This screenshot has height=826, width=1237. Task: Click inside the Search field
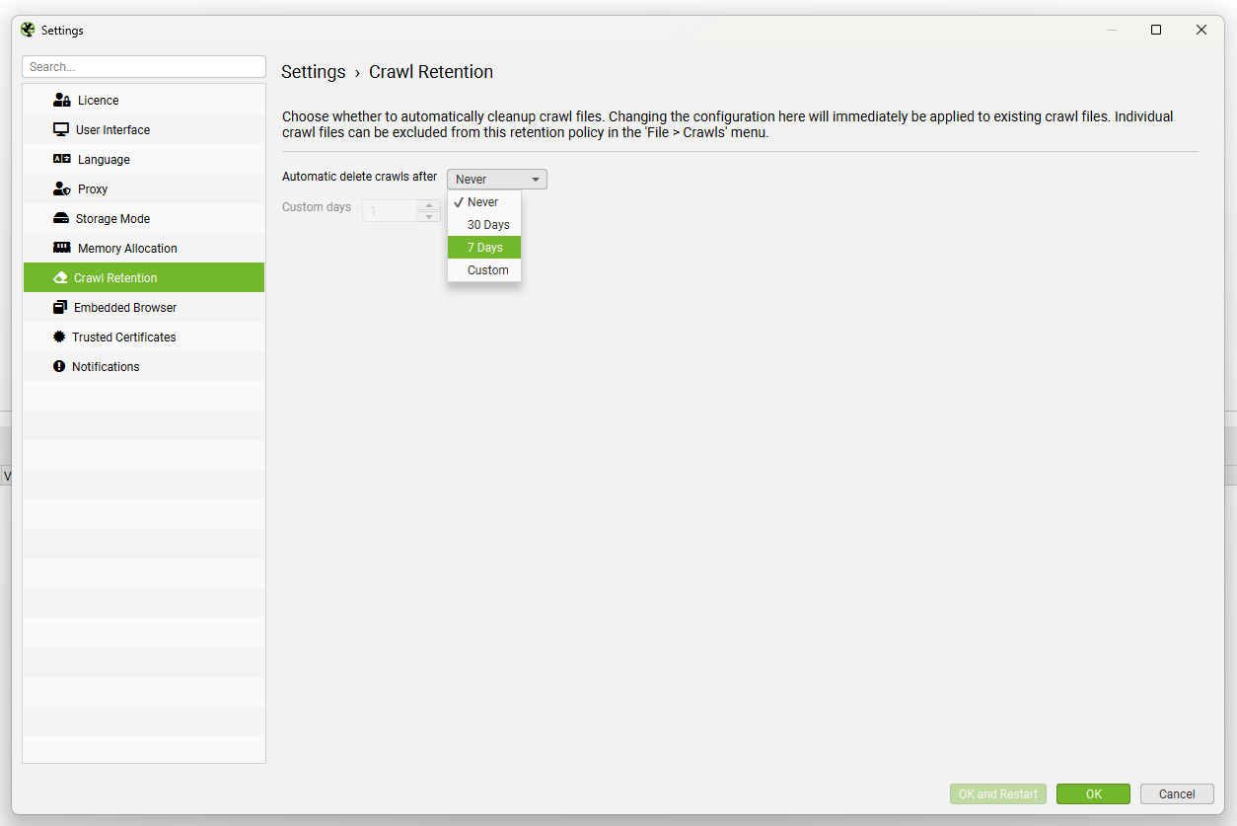pyautogui.click(x=143, y=66)
